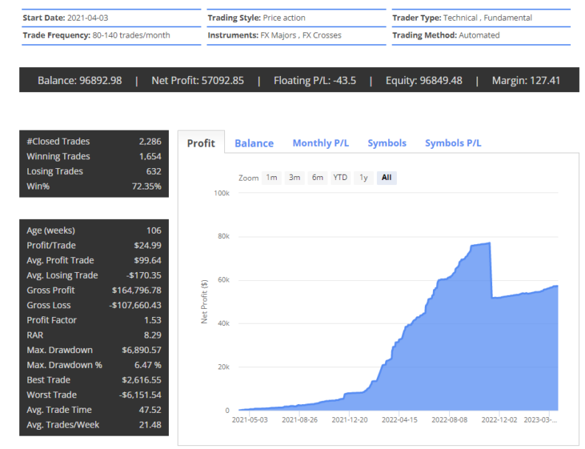Select the Win% row in trades table
Screen dimensions: 585x449
94,187
